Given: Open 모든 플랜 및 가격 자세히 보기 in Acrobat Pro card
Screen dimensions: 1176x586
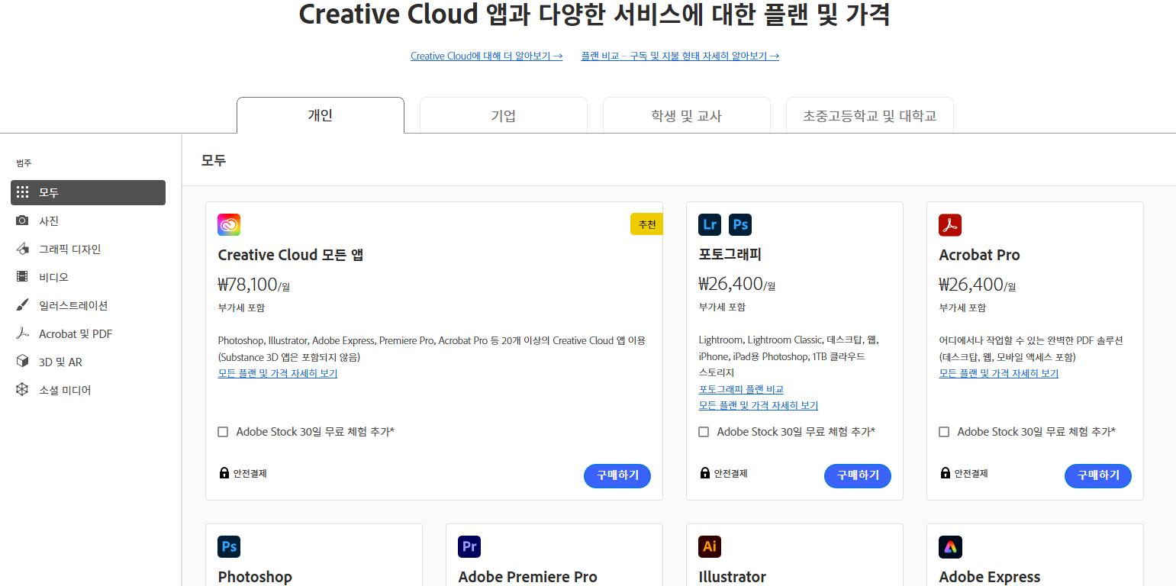Looking at the screenshot, I should point(999,373).
